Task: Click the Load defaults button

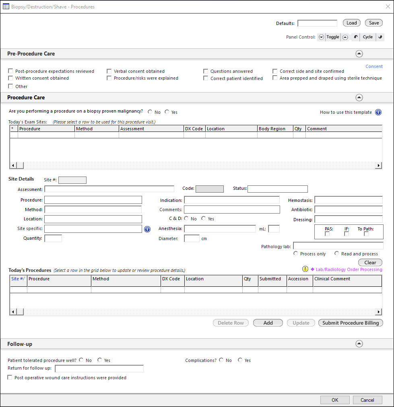Action: coord(352,23)
